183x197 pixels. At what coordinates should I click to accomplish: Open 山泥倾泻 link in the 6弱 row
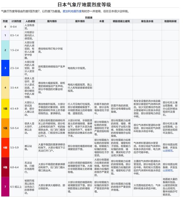(x=168, y=151)
